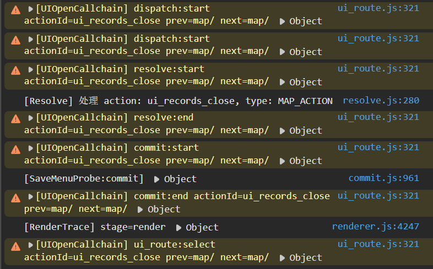Expand the resolve:start message stack trace
This screenshot has width=433, height=269.
point(30,69)
